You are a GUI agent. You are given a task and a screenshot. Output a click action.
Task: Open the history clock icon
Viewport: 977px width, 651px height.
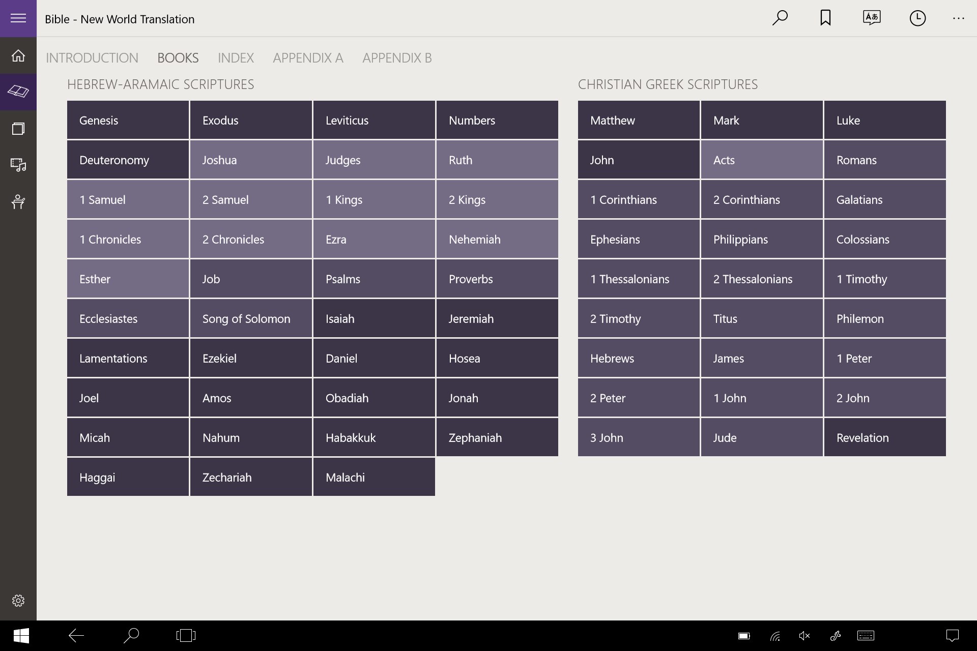coord(917,18)
